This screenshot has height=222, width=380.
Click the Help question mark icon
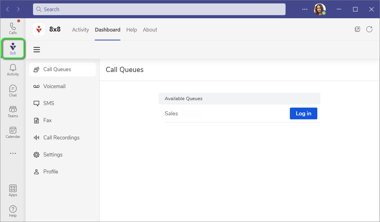[x=13, y=211]
